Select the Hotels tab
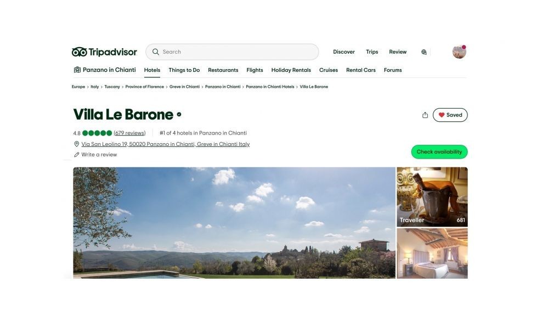The height and width of the screenshot is (316, 548). click(x=152, y=70)
